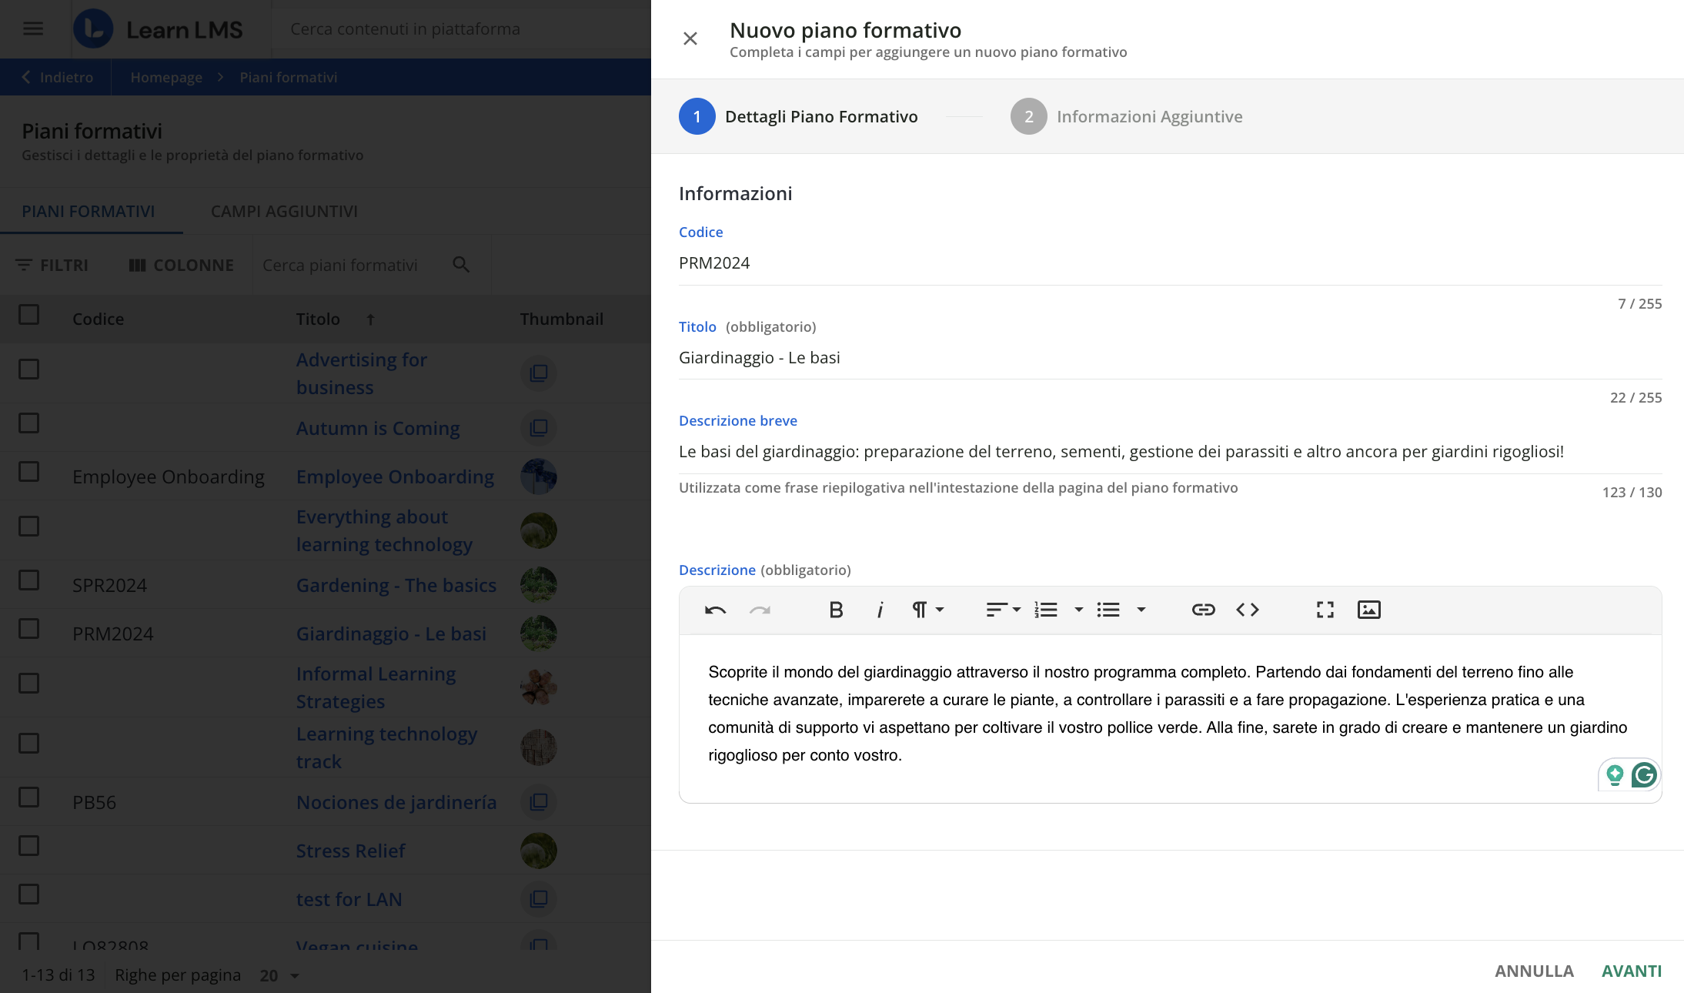Open rows per page dropdown

pyautogui.click(x=279, y=975)
